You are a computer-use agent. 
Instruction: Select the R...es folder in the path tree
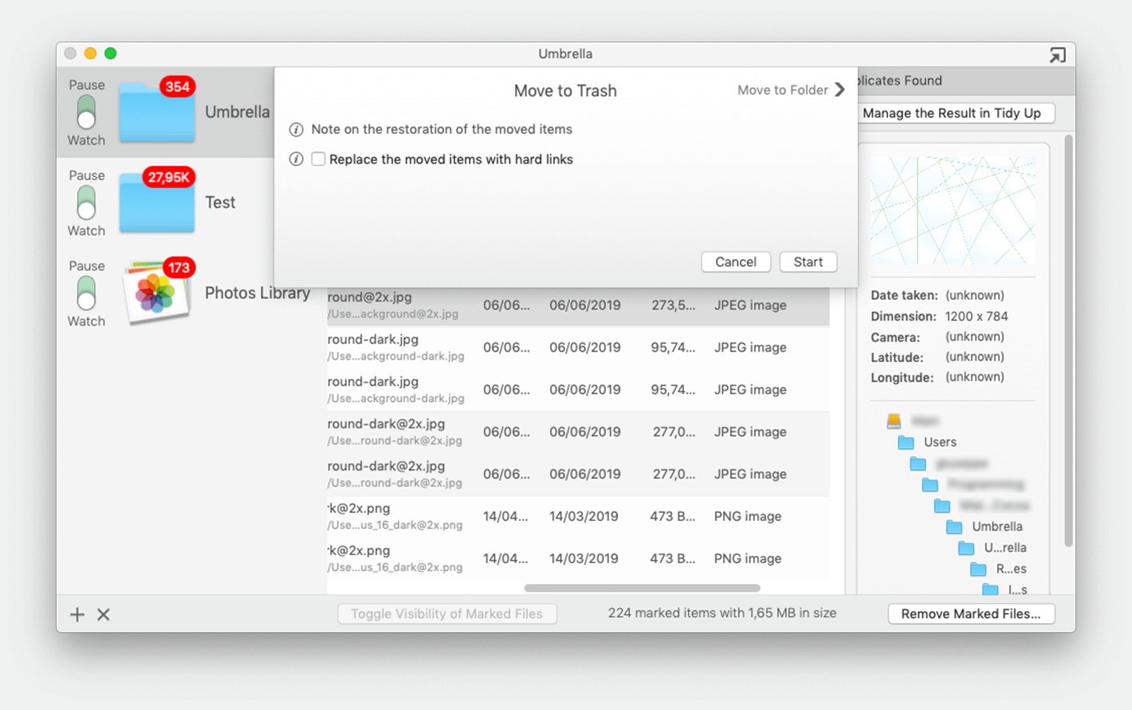pyautogui.click(x=999, y=569)
